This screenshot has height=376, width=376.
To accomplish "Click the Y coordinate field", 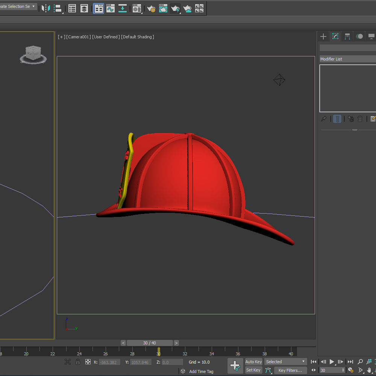I will pos(141,362).
